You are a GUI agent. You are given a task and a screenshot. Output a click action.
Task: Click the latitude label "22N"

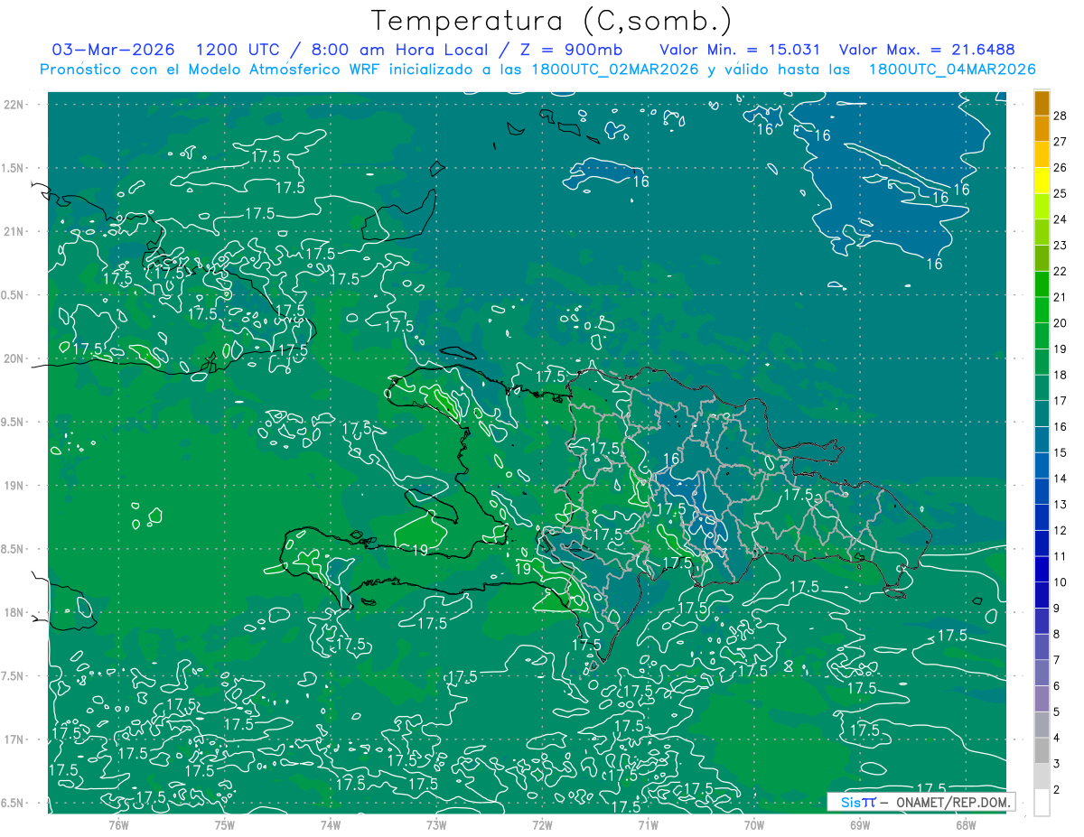point(13,104)
